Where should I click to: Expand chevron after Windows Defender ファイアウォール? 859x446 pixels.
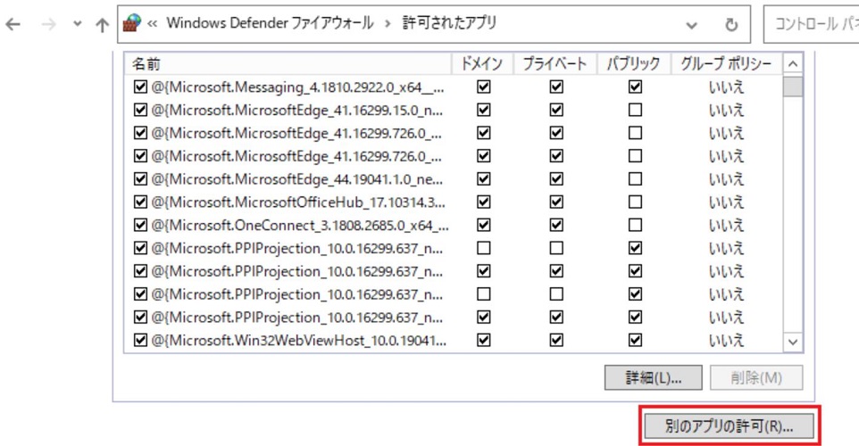tap(388, 24)
